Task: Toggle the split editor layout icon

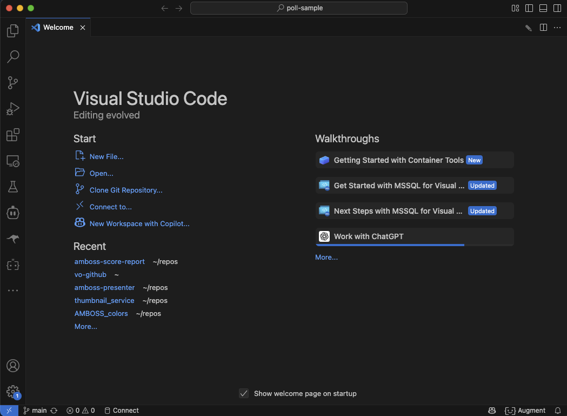Action: (x=543, y=27)
